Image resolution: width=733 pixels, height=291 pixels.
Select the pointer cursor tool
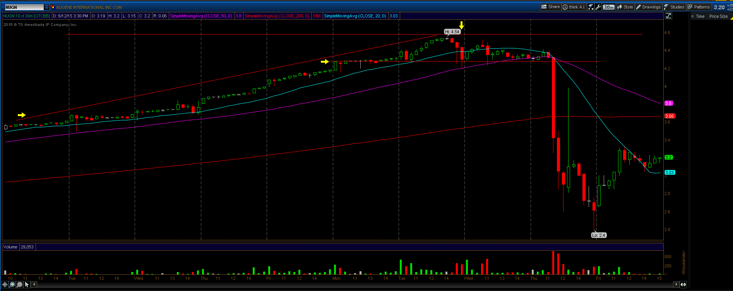click(27, 284)
